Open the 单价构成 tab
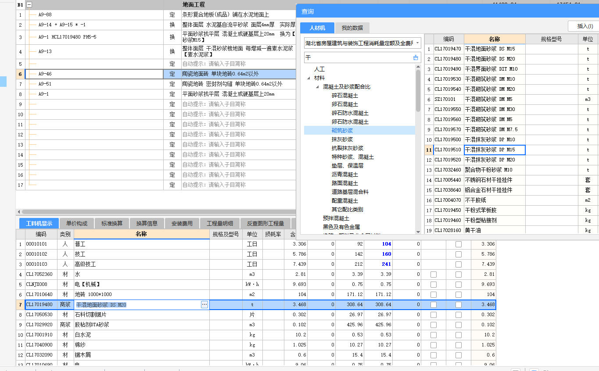 pyautogui.click(x=77, y=223)
